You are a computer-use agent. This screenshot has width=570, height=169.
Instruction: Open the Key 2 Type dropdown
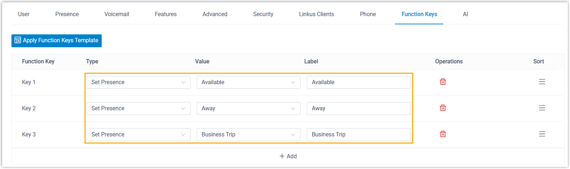pos(138,108)
